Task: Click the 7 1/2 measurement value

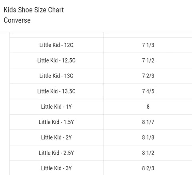Action: pyautogui.click(x=148, y=60)
